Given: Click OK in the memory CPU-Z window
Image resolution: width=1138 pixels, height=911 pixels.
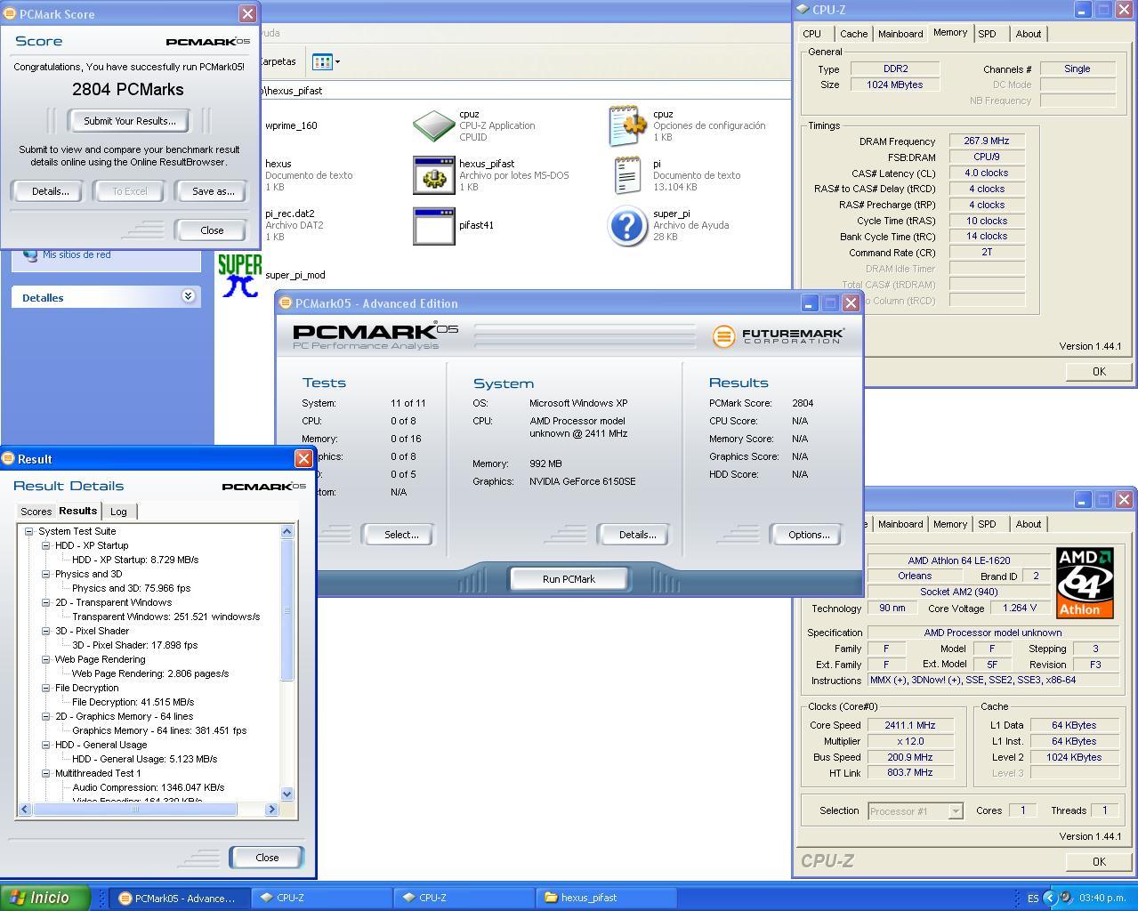Looking at the screenshot, I should (1098, 371).
